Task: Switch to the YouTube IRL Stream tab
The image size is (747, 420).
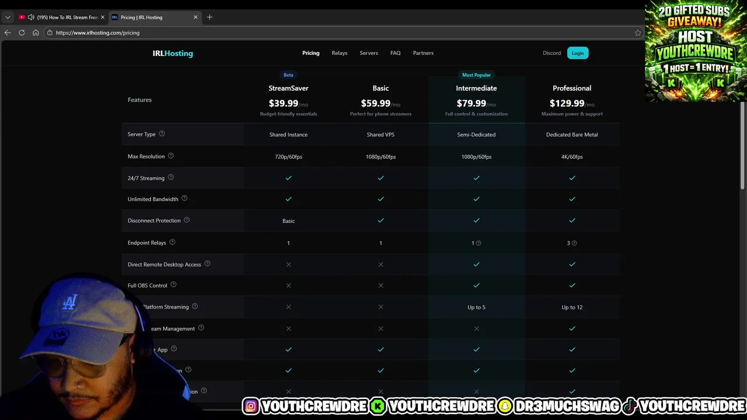Action: (61, 17)
